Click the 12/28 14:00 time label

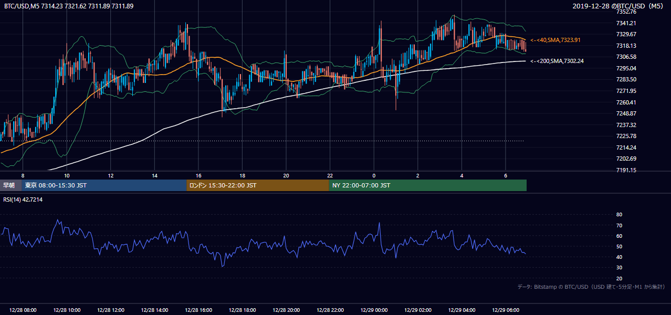pyautogui.click(x=154, y=310)
